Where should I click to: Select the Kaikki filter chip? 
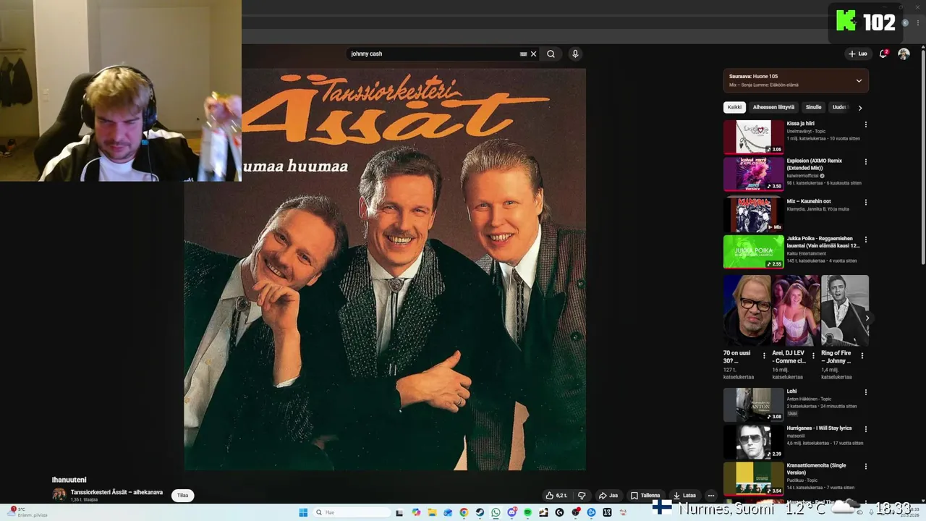734,107
